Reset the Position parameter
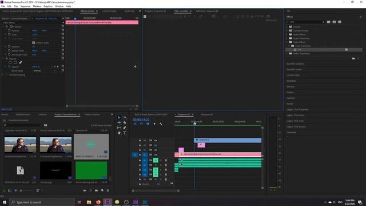 [x=62, y=30]
